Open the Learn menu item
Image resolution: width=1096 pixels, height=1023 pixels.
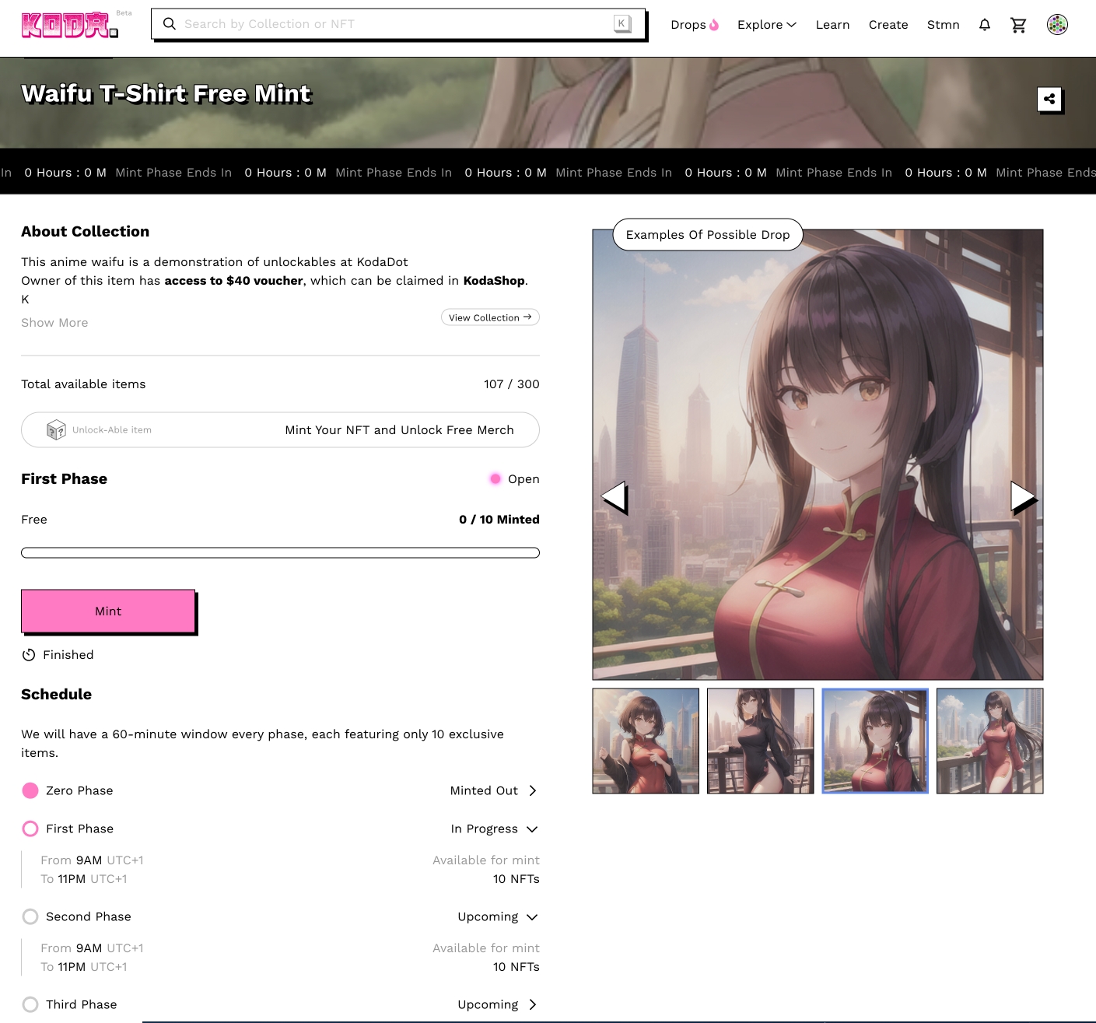tap(832, 25)
